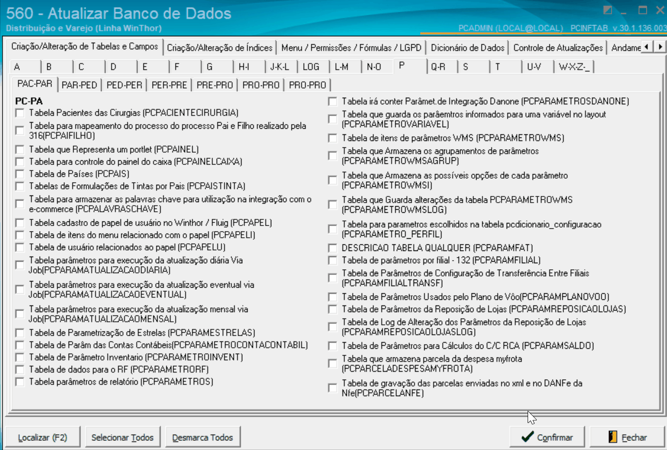Image resolution: width=667 pixels, height=450 pixels.
Task: Select the J-K-L letter tab
Action: click(x=281, y=67)
